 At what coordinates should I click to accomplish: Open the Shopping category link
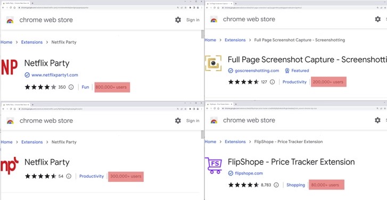tap(295, 185)
